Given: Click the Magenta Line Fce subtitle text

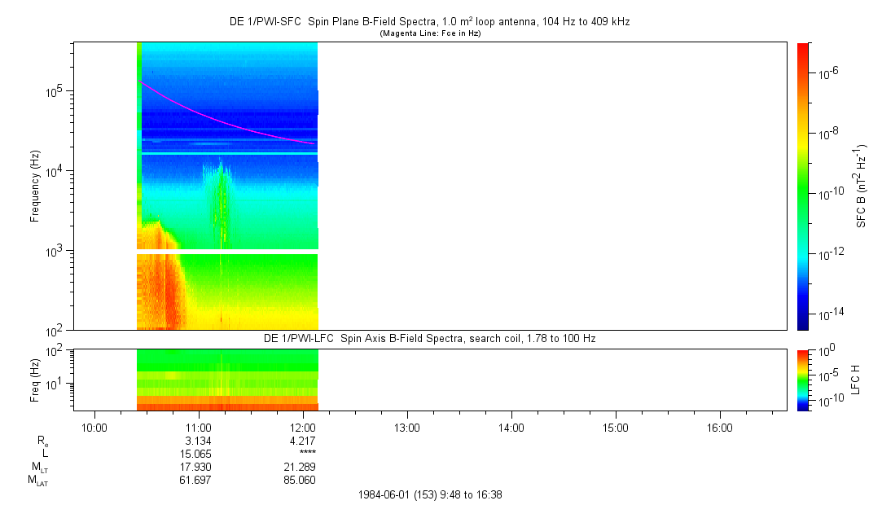Looking at the screenshot, I should [x=429, y=33].
